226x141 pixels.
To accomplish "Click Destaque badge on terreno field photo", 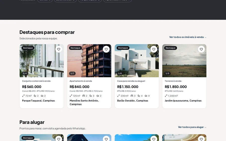I will [171, 48].
